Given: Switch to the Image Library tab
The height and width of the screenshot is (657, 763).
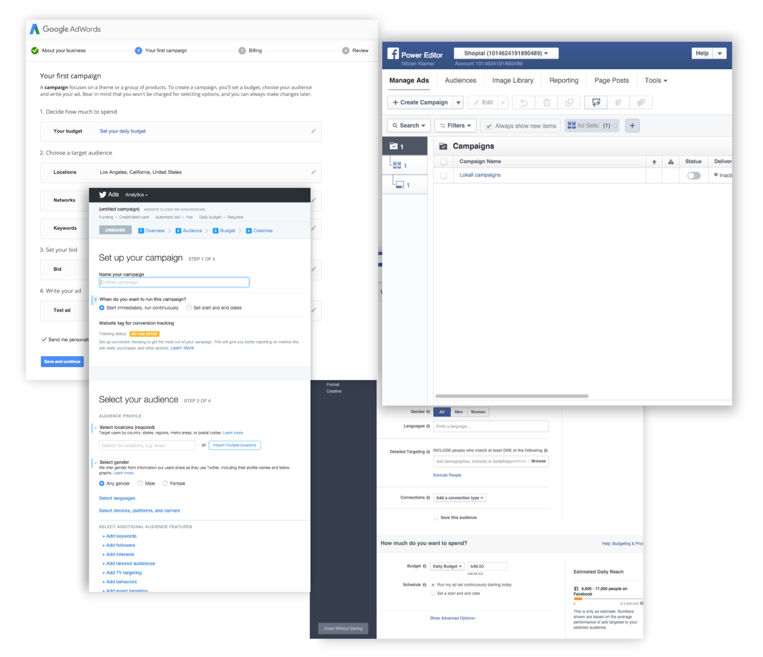Looking at the screenshot, I should click(x=513, y=80).
